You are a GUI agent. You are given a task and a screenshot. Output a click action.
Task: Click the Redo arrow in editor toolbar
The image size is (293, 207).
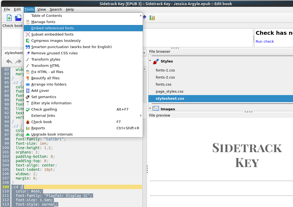pyautogui.click(x=18, y=62)
